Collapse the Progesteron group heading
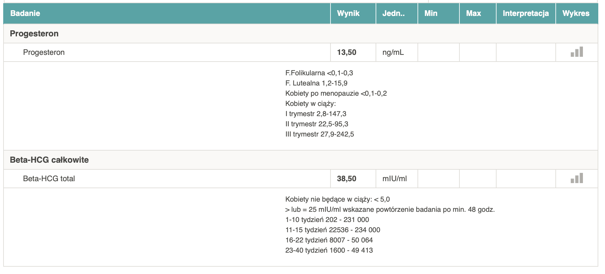This screenshot has width=605, height=274. [34, 33]
